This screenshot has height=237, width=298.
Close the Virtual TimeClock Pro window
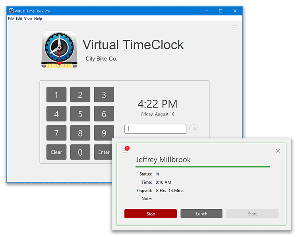click(x=235, y=11)
